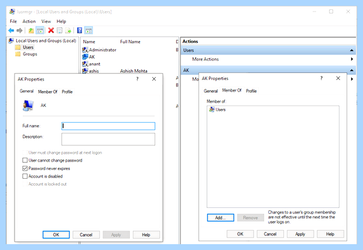Close the left AK Properties dialog
363x250 pixels.
coord(154,79)
